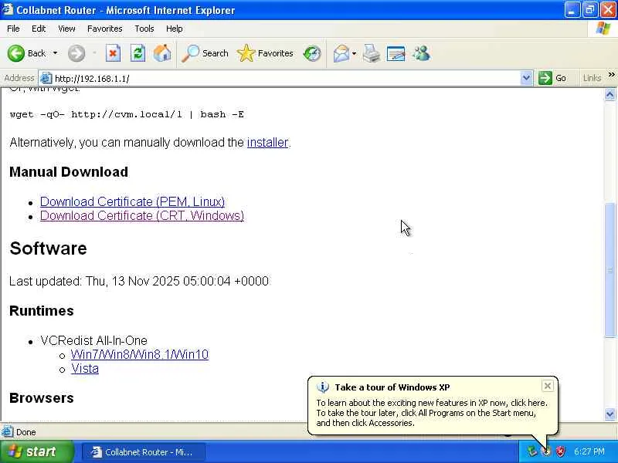Click the Links toolbar label
The height and width of the screenshot is (463, 618).
click(592, 78)
